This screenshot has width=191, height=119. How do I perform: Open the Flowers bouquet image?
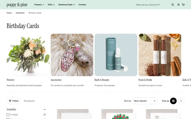[x=28, y=55]
